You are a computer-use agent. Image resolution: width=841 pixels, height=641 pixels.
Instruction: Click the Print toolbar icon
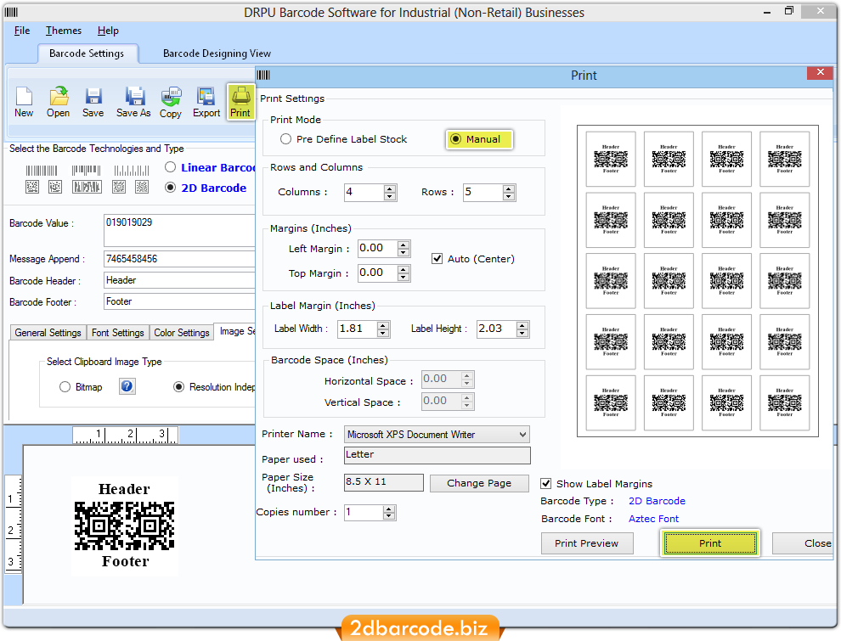[x=240, y=102]
